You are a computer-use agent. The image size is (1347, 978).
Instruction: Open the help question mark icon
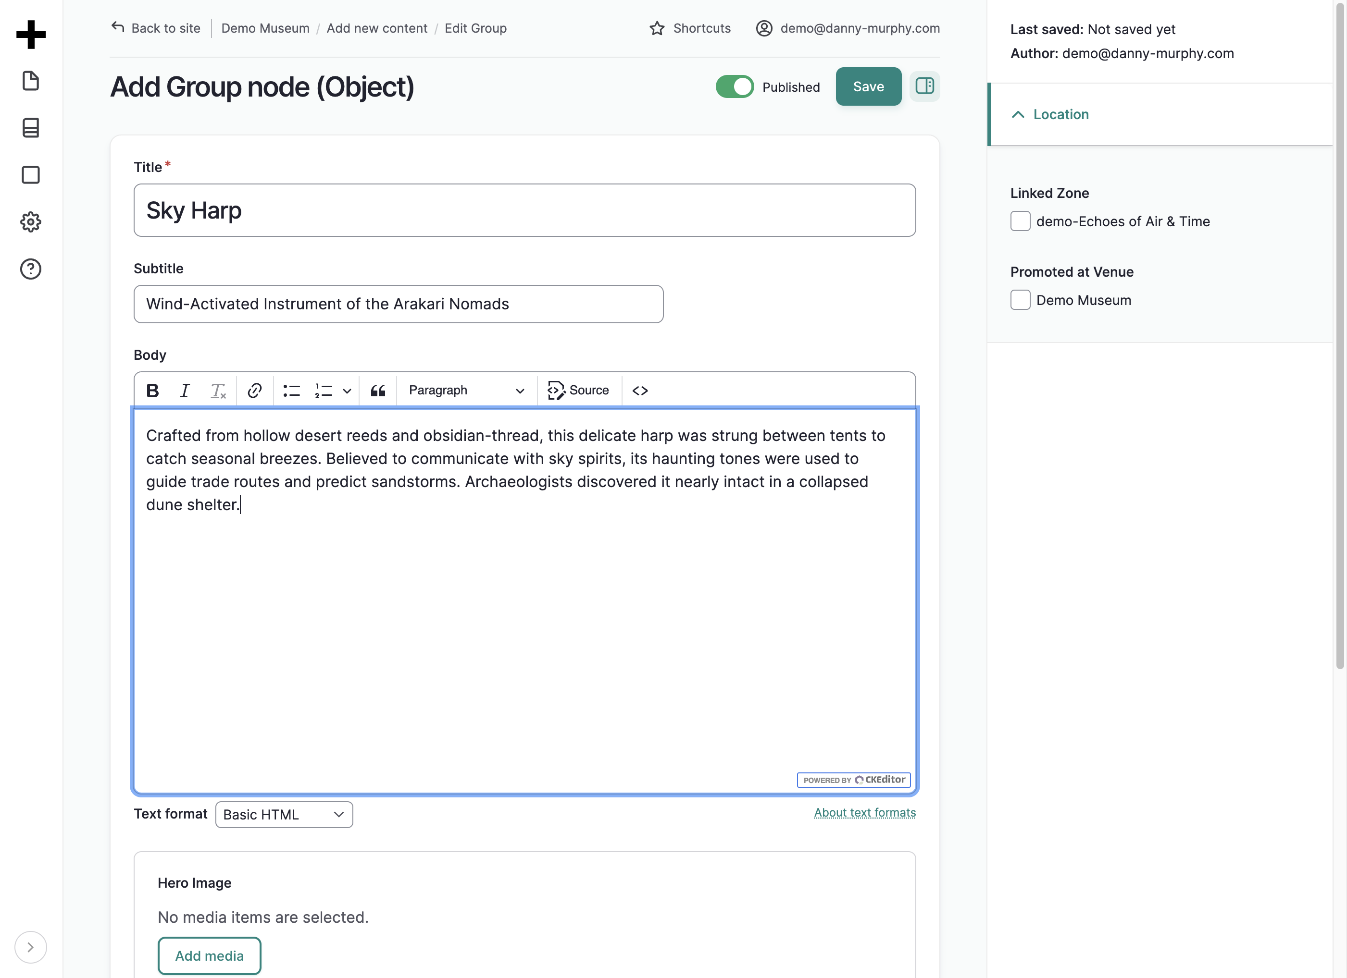[x=31, y=269]
